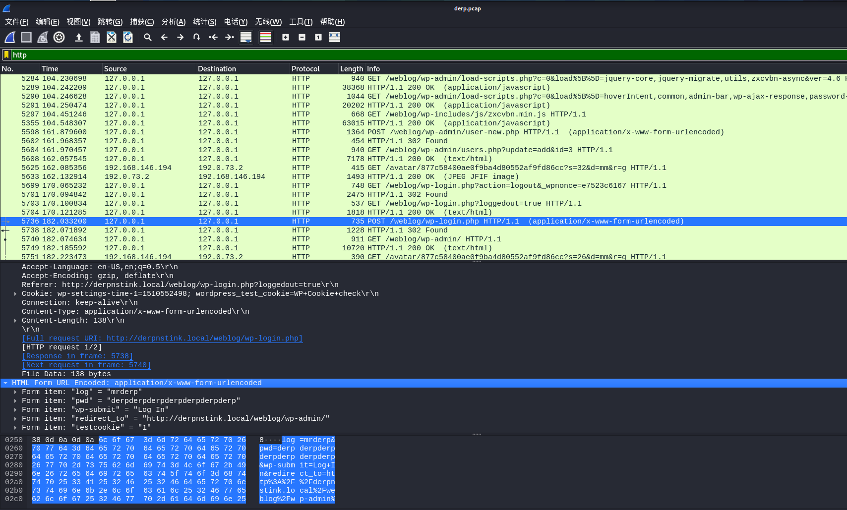Start capturing packets with shark fin icon

[x=10, y=37]
